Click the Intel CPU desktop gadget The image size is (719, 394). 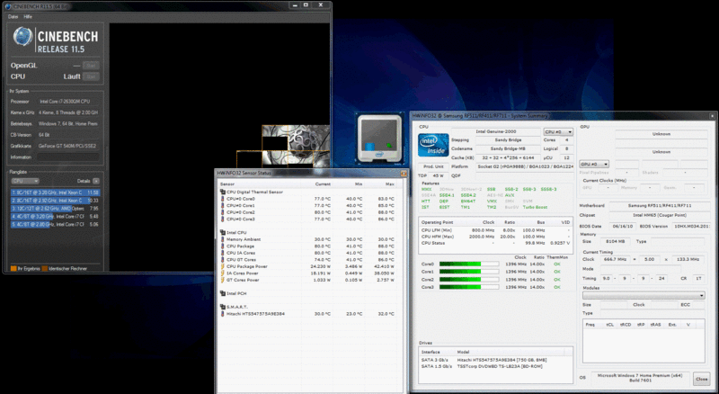[x=379, y=139]
